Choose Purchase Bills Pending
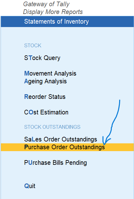Image resolution: width=134 pixels, height=199 pixels. (x=55, y=163)
